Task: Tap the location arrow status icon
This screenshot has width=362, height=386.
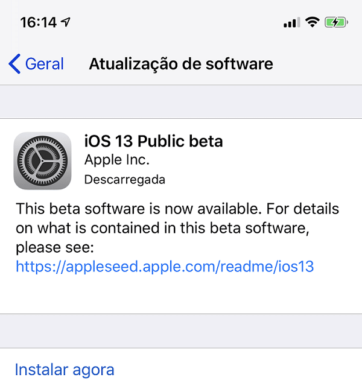Action: click(66, 22)
